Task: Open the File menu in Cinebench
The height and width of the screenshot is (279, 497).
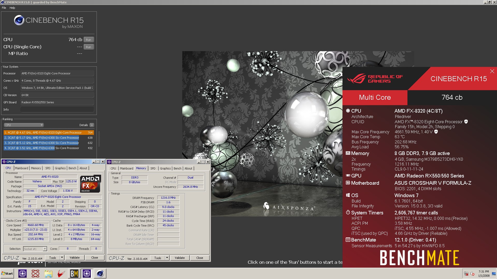Action: click(4, 8)
